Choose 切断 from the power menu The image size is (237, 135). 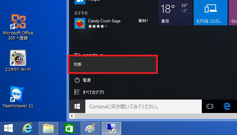(113, 64)
